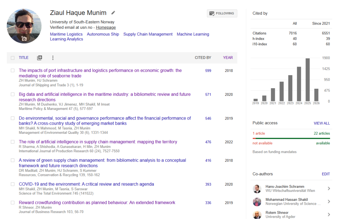The height and width of the screenshot is (219, 339).
Task: Open Hans-Joachim Schramm's co-author avatar
Action: click(257, 189)
